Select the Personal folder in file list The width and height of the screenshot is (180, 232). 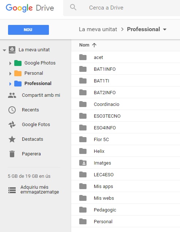(103, 222)
